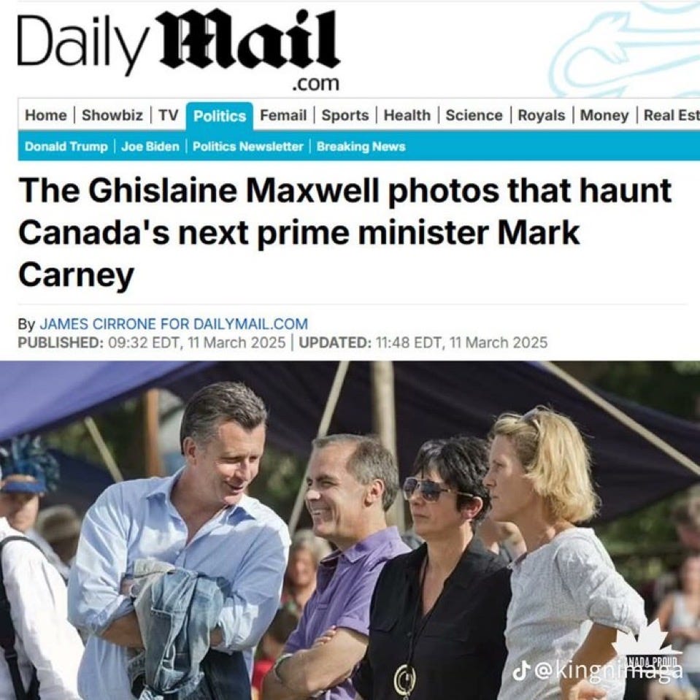700x700 pixels.
Task: Open the Home menu item
Action: coord(45,115)
